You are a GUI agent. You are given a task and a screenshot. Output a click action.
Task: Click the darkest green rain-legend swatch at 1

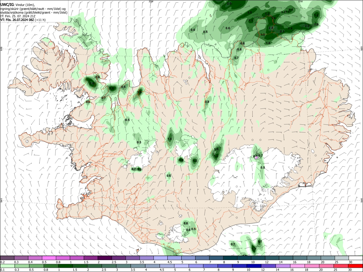[x=65, y=266]
